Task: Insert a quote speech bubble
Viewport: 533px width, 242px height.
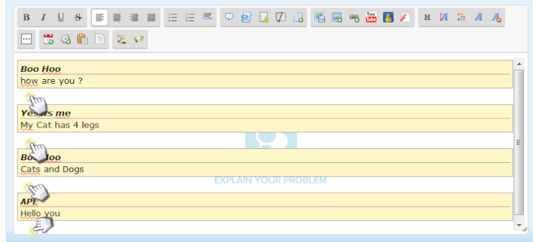Action: [x=229, y=17]
